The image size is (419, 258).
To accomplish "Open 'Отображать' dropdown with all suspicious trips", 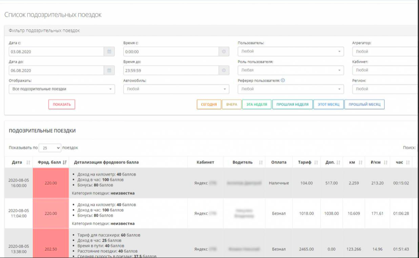I will (62, 89).
